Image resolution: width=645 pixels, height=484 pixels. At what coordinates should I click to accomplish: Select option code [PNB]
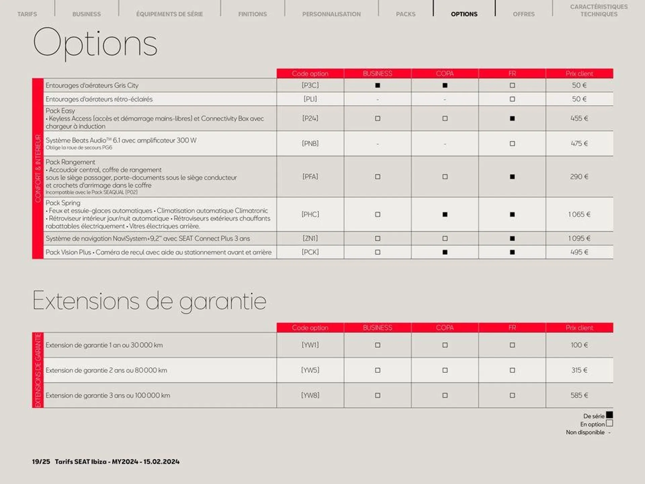pos(310,143)
